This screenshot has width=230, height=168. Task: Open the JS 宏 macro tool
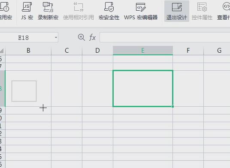(x=27, y=11)
